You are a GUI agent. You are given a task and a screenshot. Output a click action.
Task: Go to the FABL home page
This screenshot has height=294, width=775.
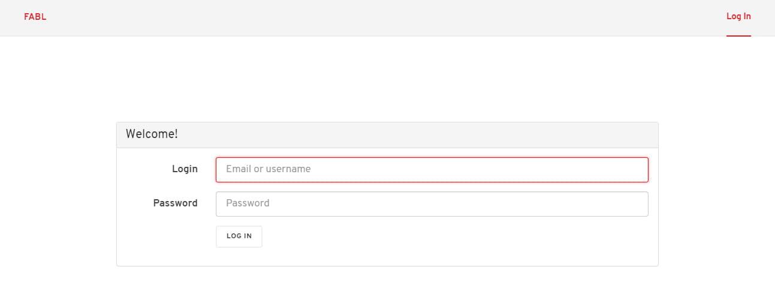tap(35, 17)
